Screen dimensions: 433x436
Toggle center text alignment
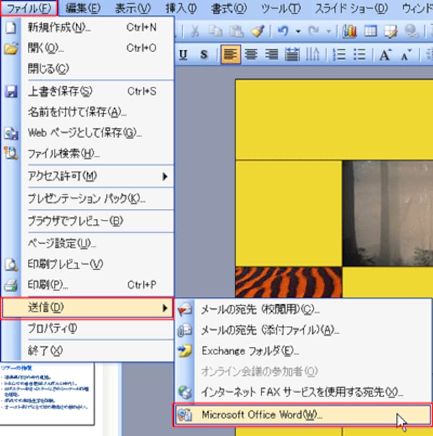pos(251,54)
